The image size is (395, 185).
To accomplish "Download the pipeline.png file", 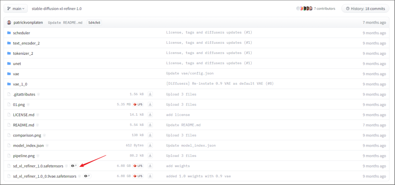I will pos(150,155).
